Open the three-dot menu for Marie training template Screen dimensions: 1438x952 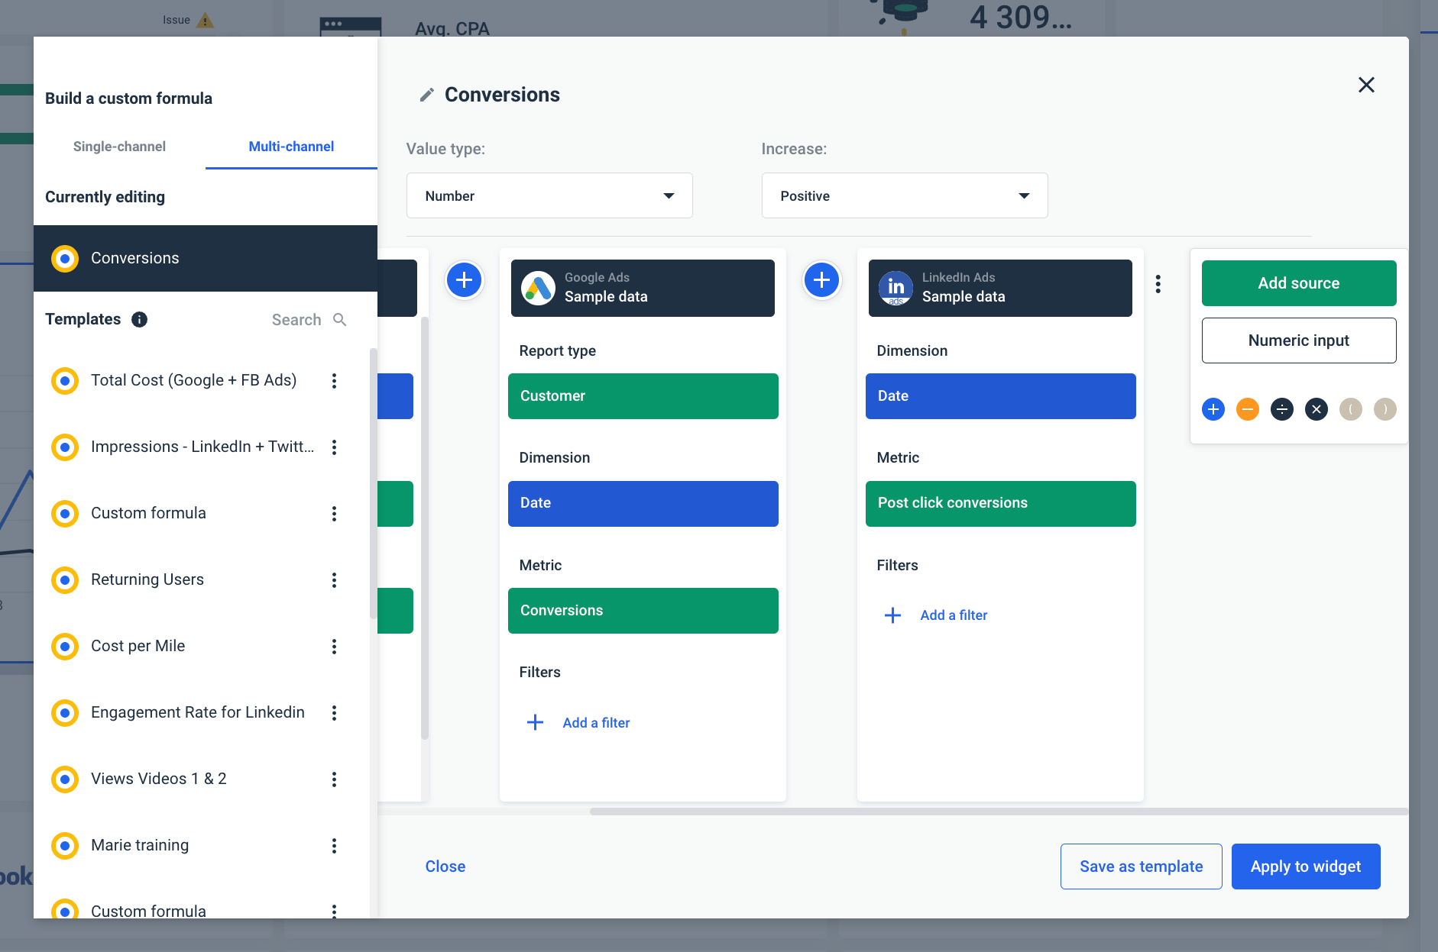334,846
